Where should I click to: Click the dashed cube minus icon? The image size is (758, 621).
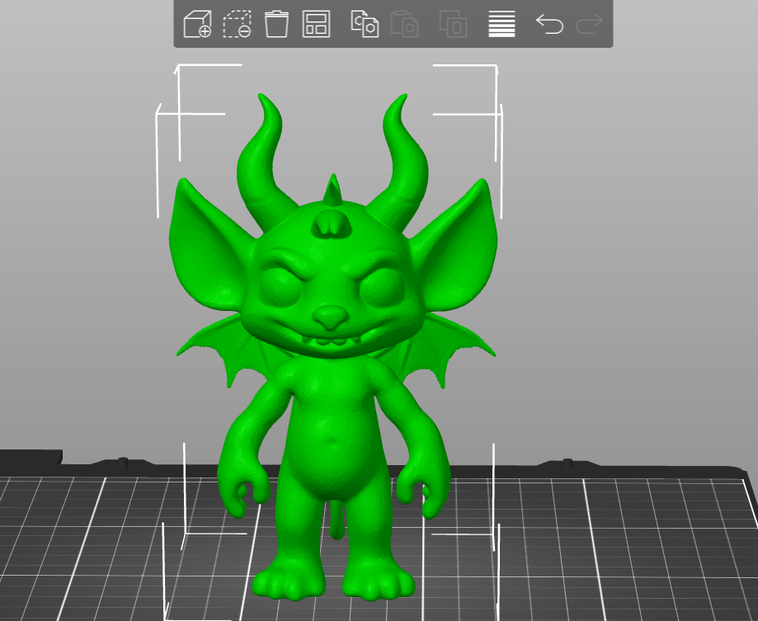tap(237, 24)
